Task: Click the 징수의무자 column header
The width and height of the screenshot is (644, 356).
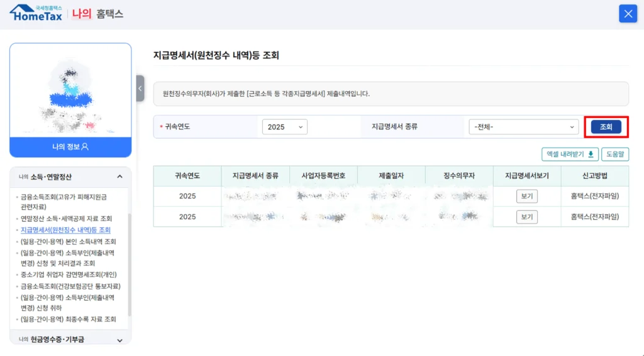Action: 459,176
